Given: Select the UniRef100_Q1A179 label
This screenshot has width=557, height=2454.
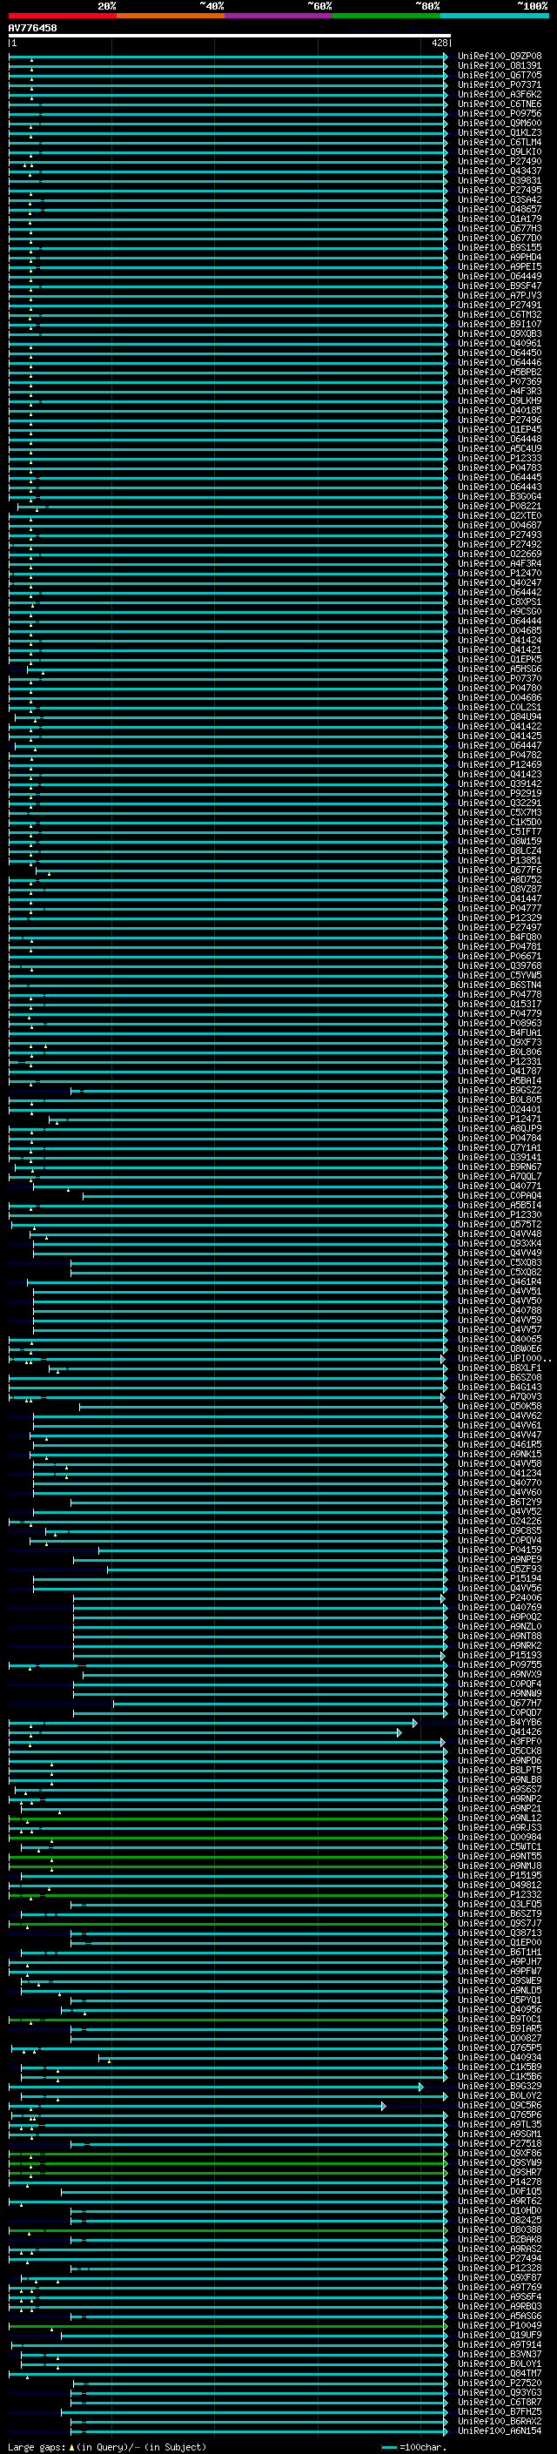Looking at the screenshot, I should tap(500, 219).
